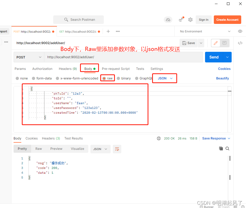Open the Cookies link beside Settings
Image resolution: width=246 pixels, height=208 pixels.
(224, 69)
